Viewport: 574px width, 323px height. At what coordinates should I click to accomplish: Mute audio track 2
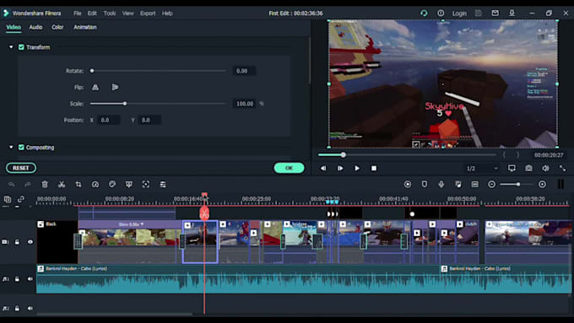[x=30, y=309]
